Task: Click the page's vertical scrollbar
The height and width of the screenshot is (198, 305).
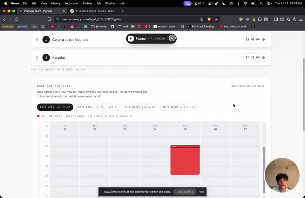Action: [304, 95]
